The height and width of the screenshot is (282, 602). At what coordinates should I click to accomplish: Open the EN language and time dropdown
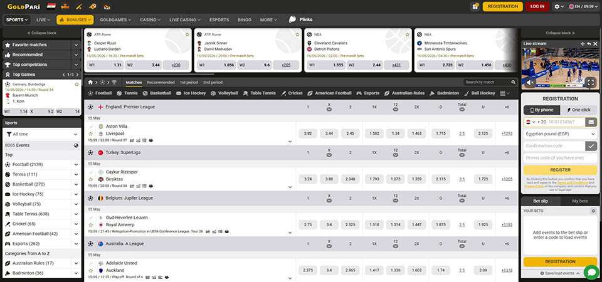pos(583,6)
